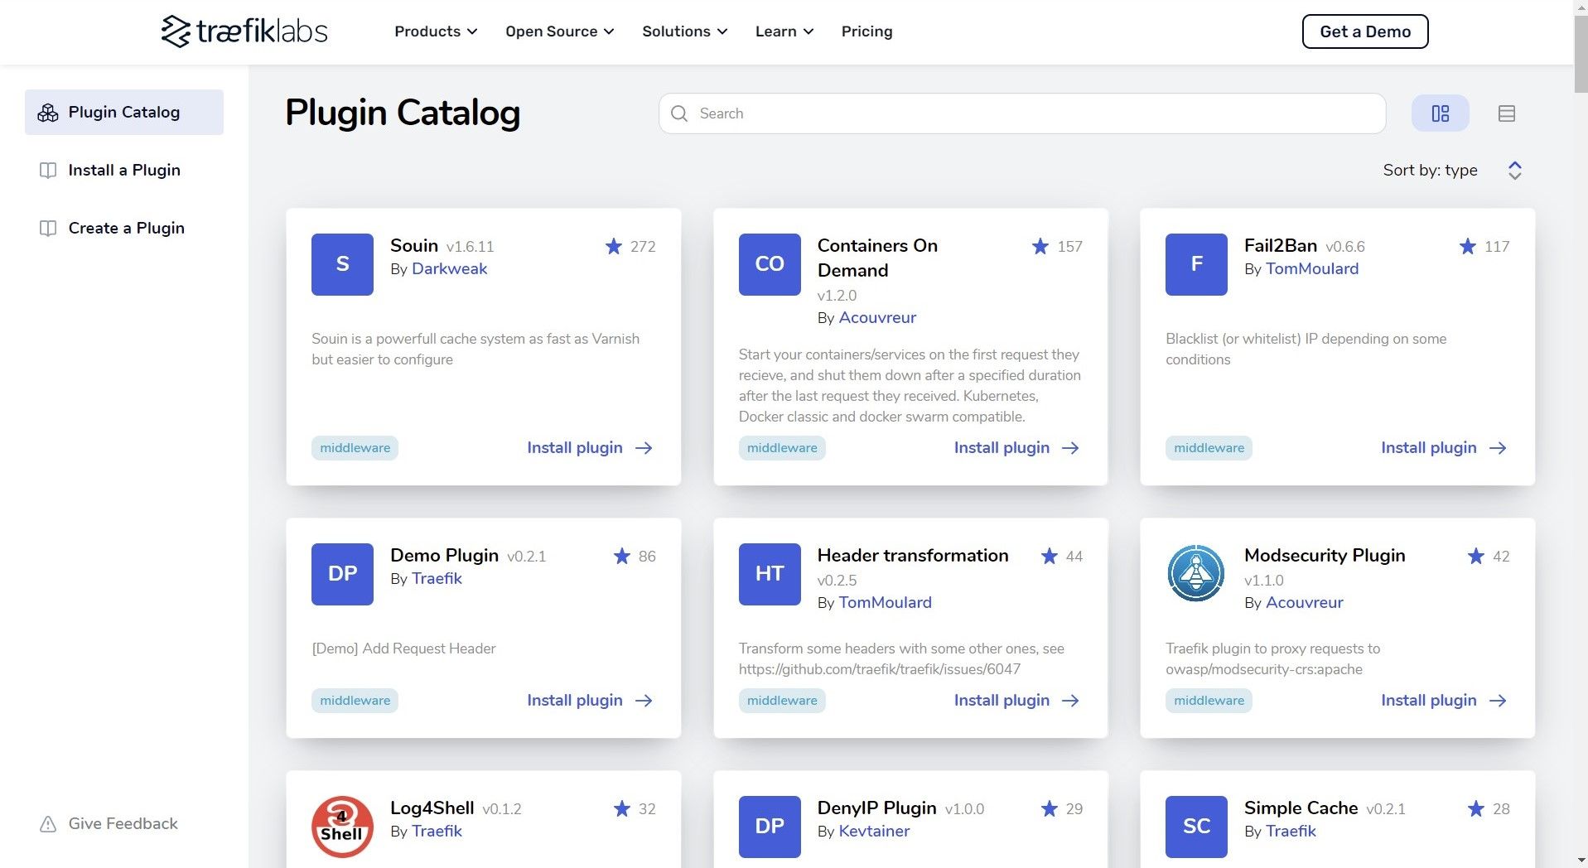Viewport: 1588px width, 868px height.
Task: Expand the Open Source menu
Action: pos(560,31)
